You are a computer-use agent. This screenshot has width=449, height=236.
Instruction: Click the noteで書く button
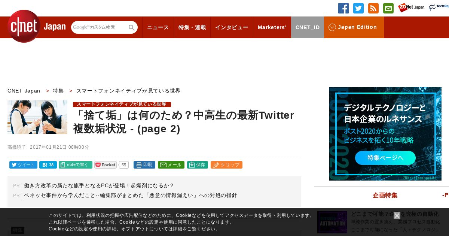coord(76,165)
